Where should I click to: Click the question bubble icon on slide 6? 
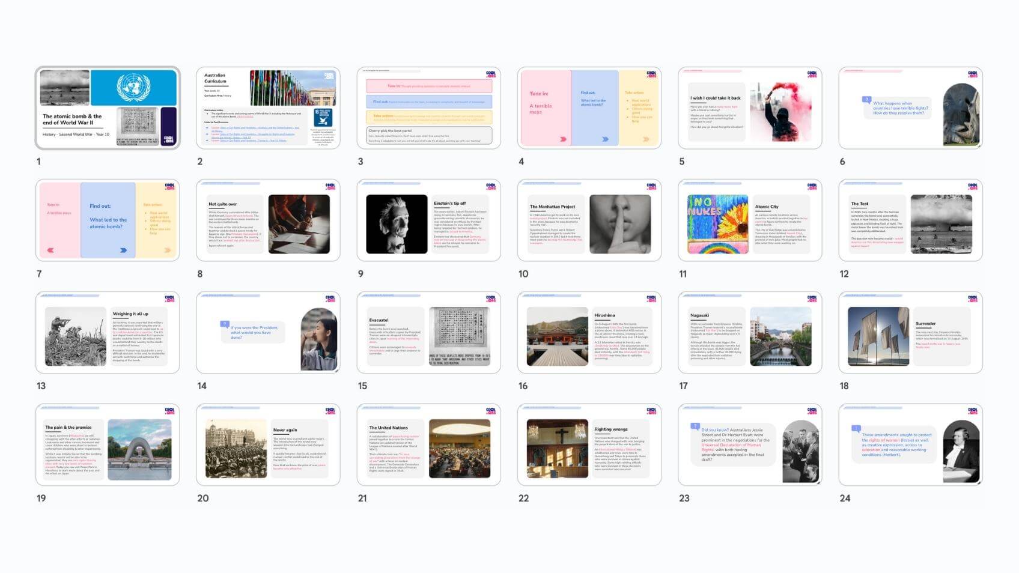866,100
